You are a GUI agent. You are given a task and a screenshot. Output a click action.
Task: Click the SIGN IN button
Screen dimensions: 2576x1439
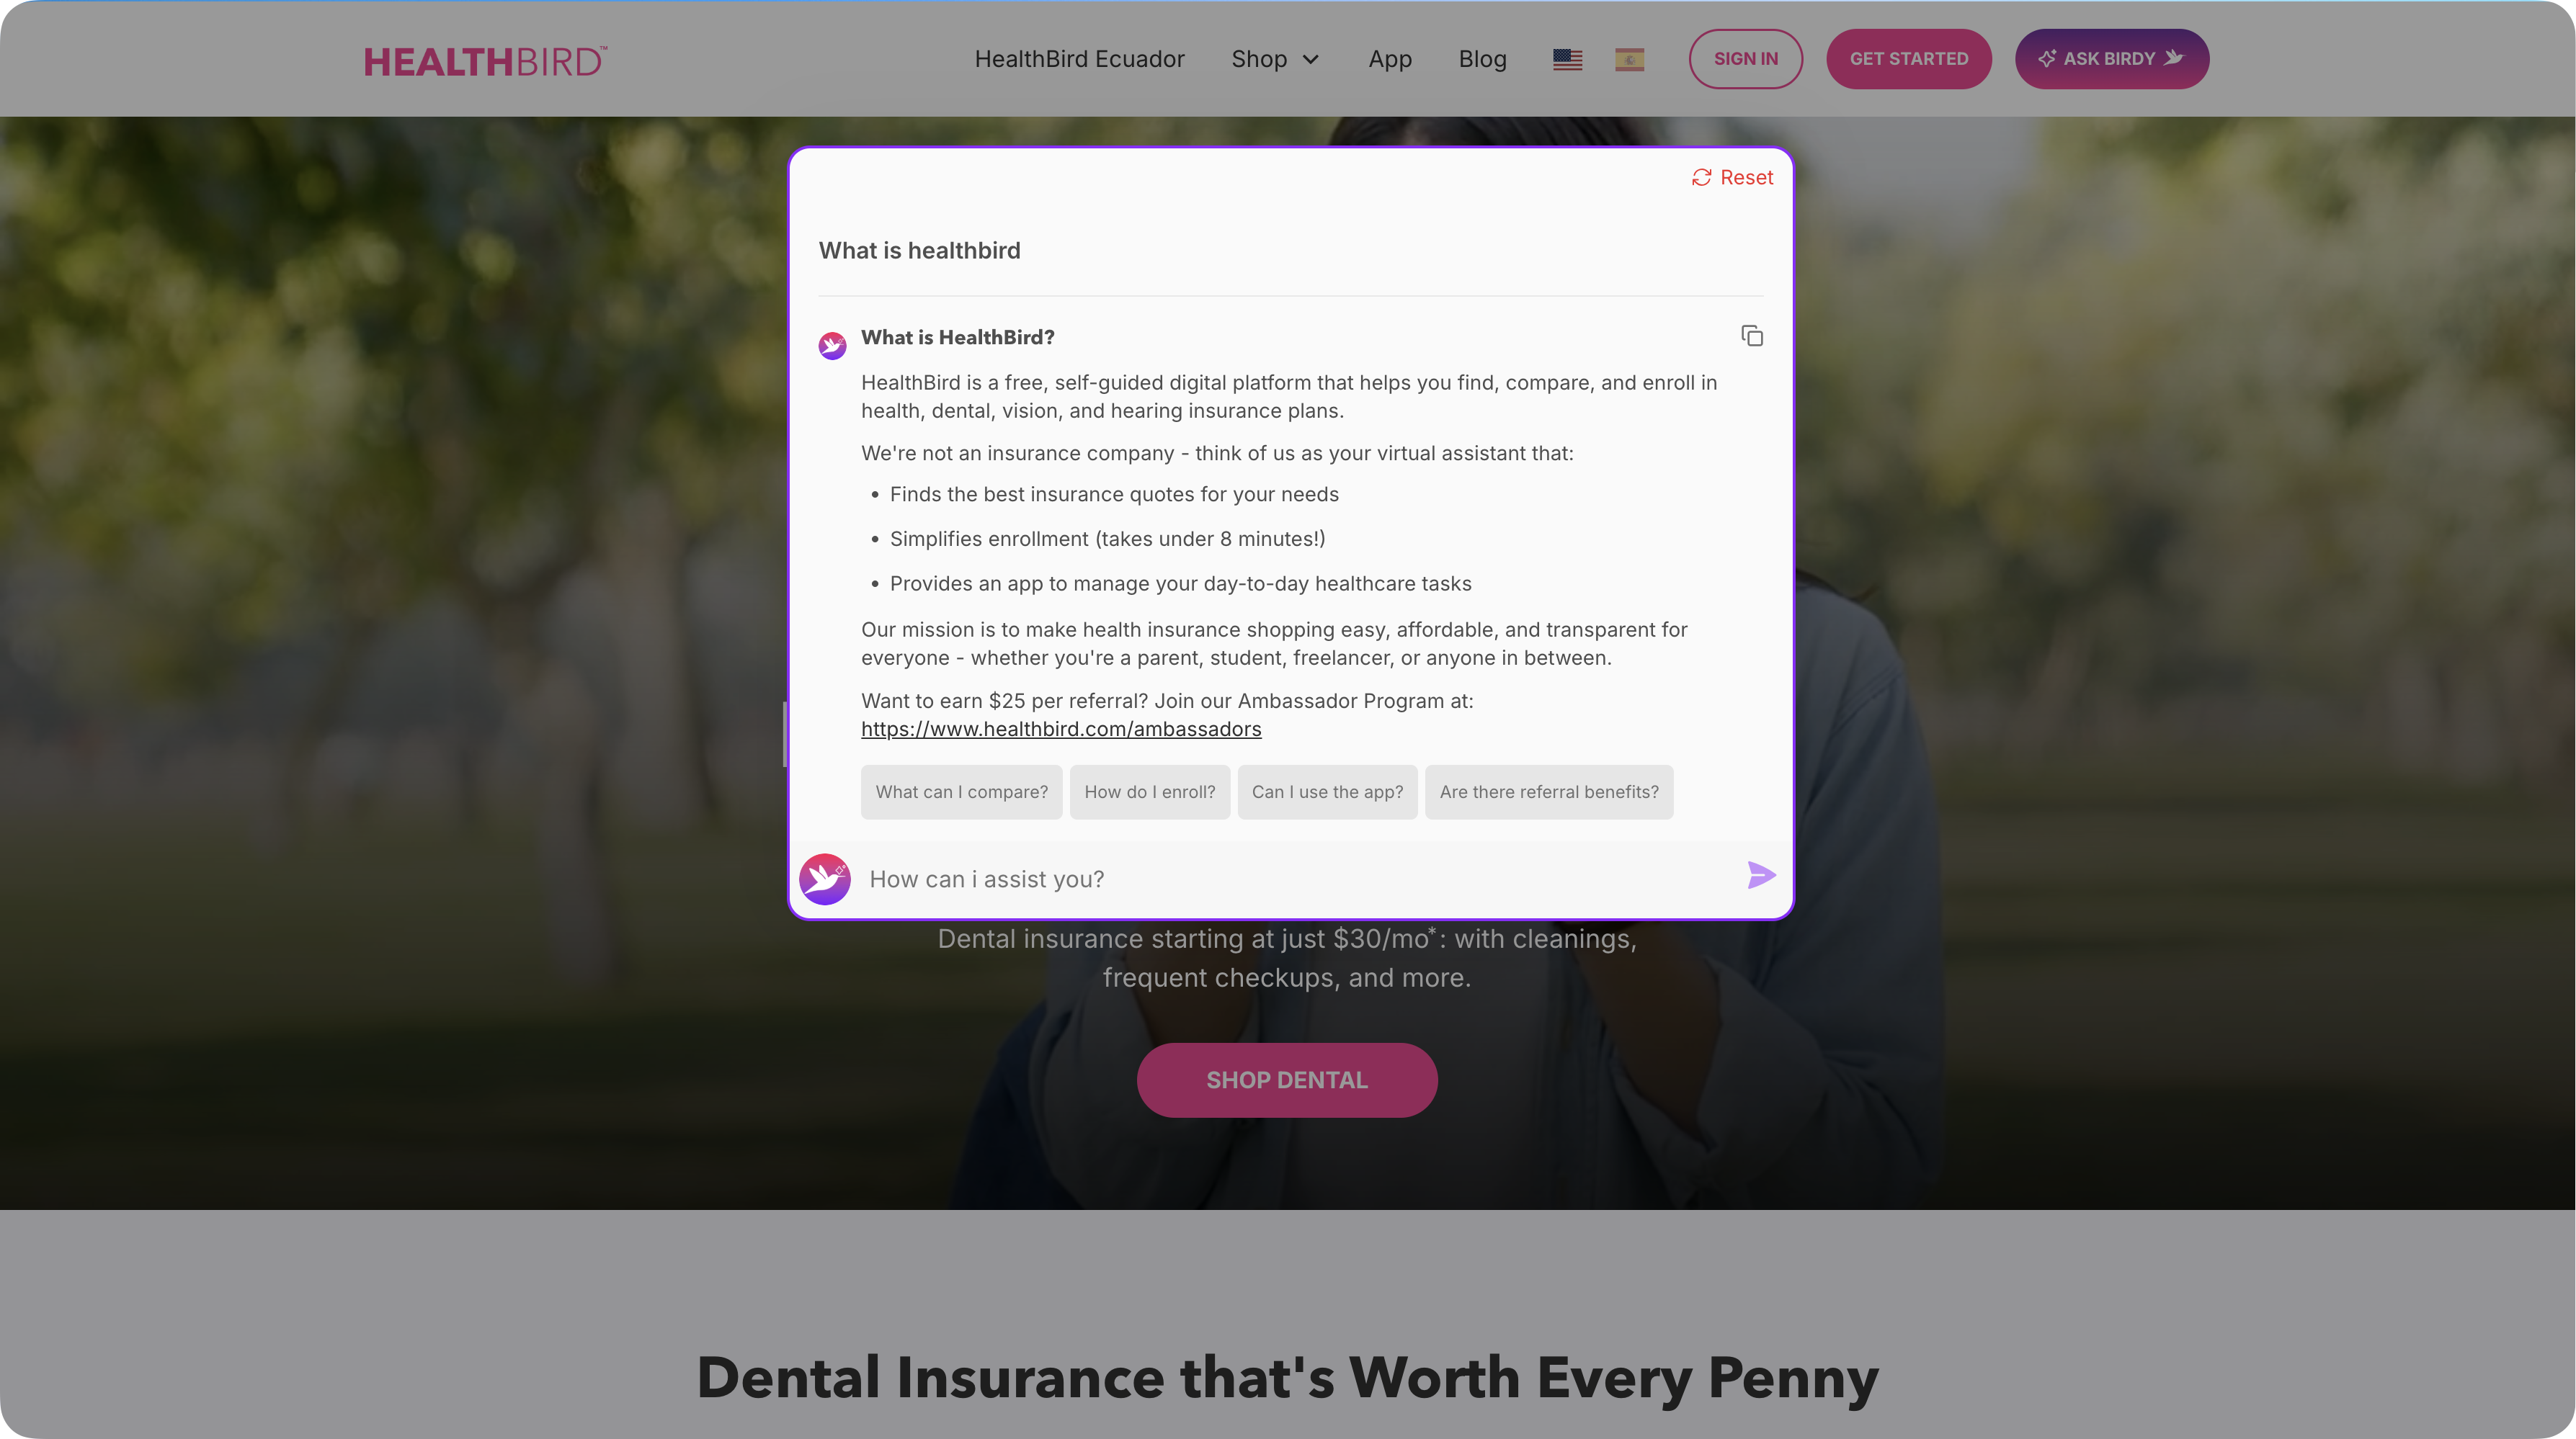tap(1745, 59)
